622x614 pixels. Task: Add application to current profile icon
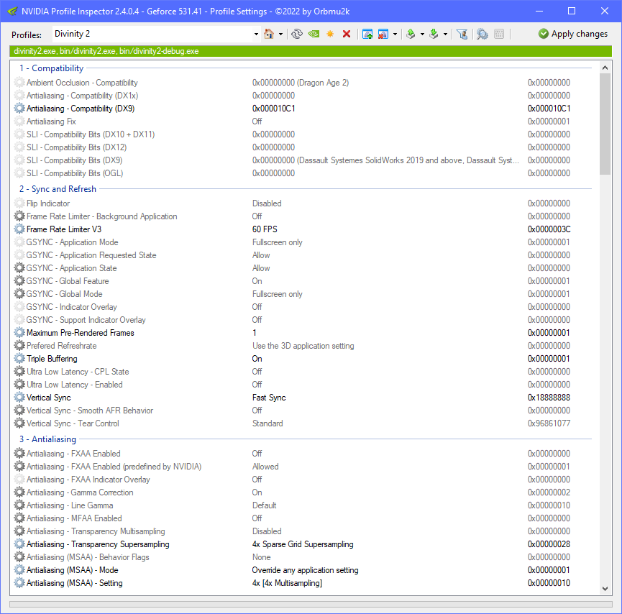point(367,34)
